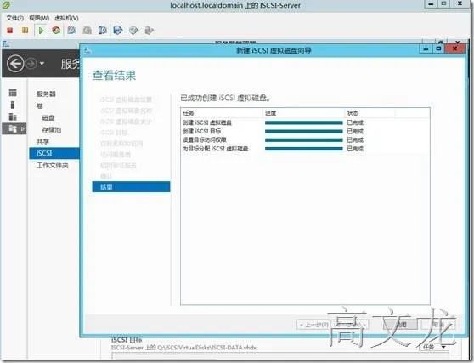Select the 结果 step in wizard
This screenshot has width=474, height=363.
131,187
